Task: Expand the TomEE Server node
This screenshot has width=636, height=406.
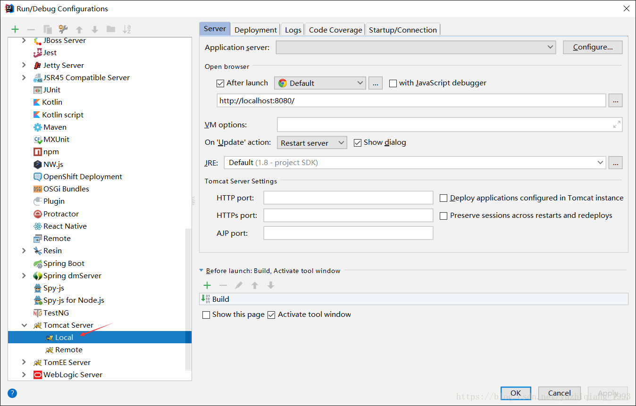Action: click(x=24, y=362)
